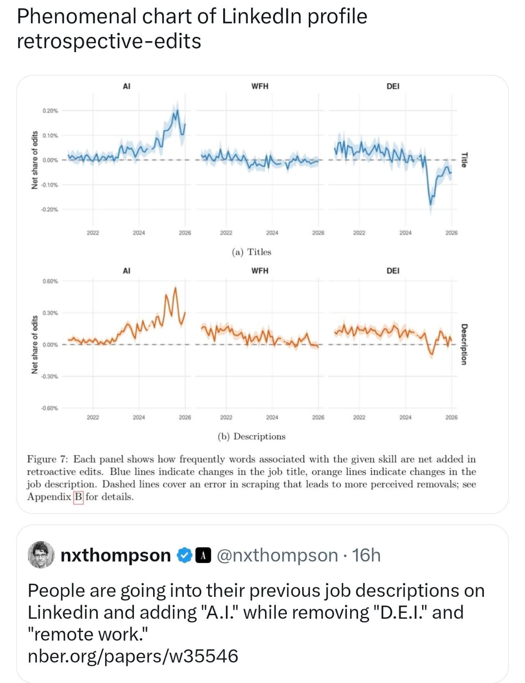The width and height of the screenshot is (525, 683).
Task: Open the nber.org/papers/w35546 link
Action: 133,656
